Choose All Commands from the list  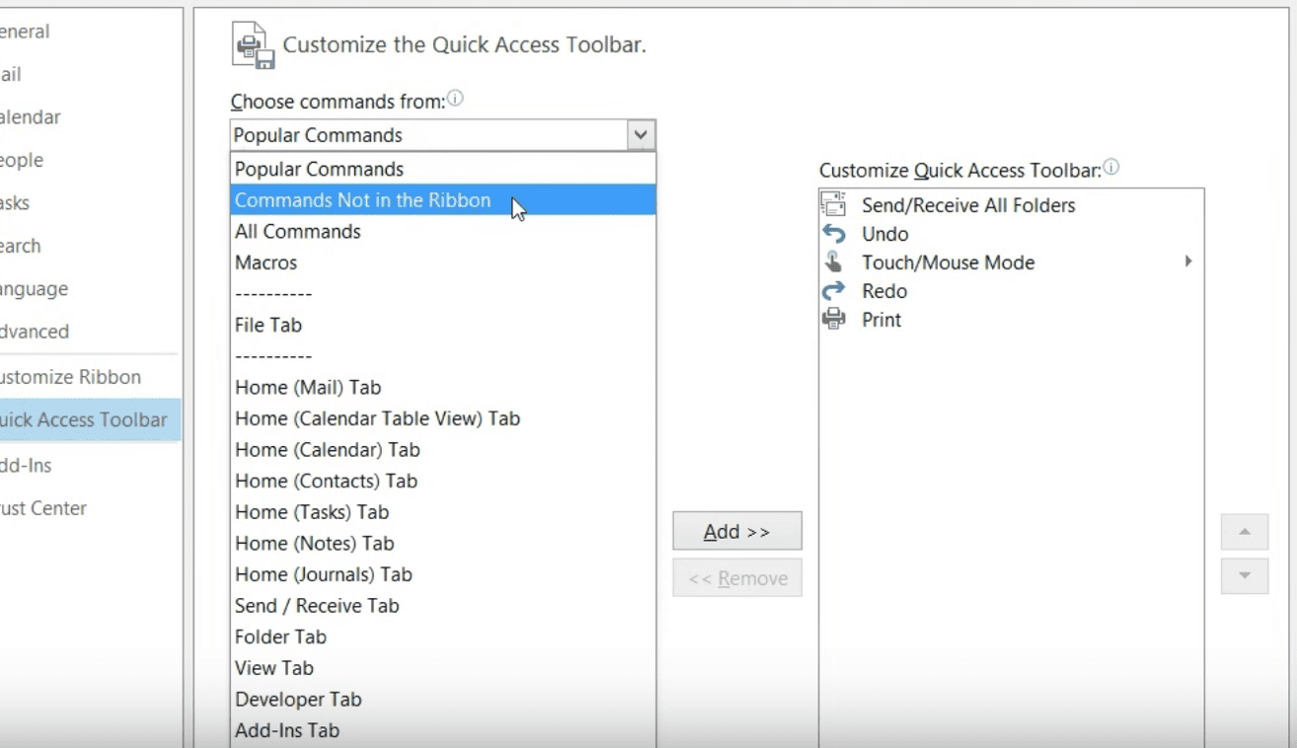(x=298, y=232)
